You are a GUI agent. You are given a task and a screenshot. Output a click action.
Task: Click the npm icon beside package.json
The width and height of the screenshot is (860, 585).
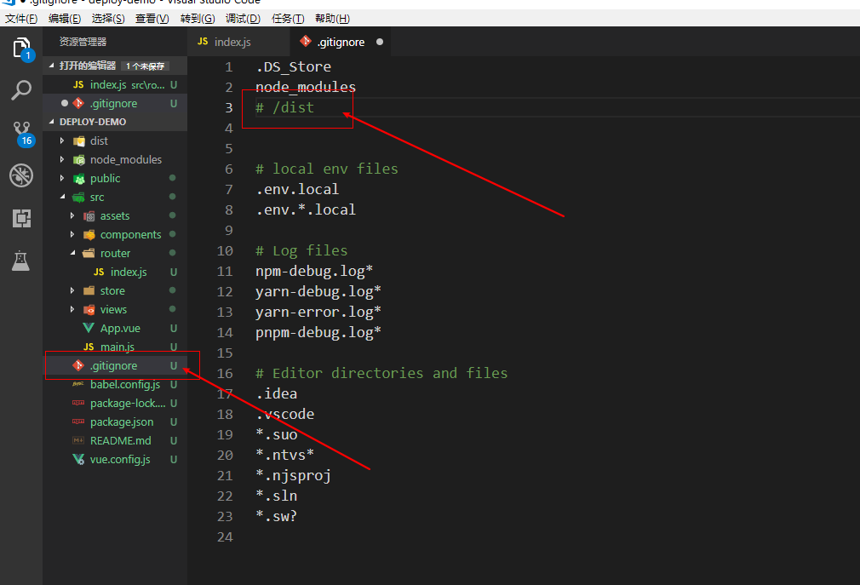(x=78, y=422)
